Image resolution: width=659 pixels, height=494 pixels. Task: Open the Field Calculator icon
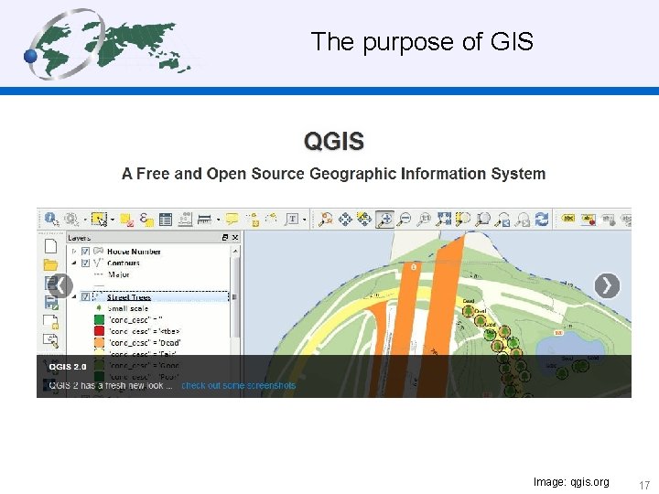[185, 220]
